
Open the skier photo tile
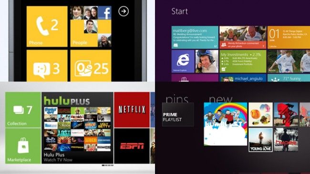pyautogui.click(x=207, y=61)
